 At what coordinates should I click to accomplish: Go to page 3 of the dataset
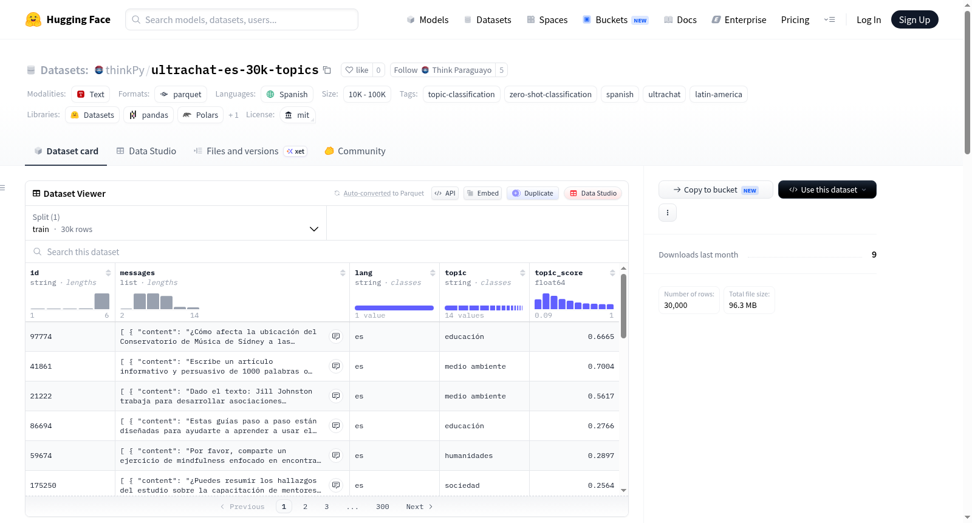(326, 507)
